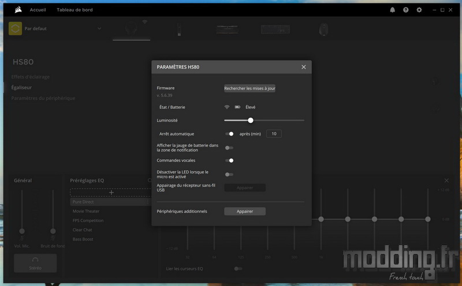
Task: Toggle battery gauge in notification area
Action: tap(229, 148)
